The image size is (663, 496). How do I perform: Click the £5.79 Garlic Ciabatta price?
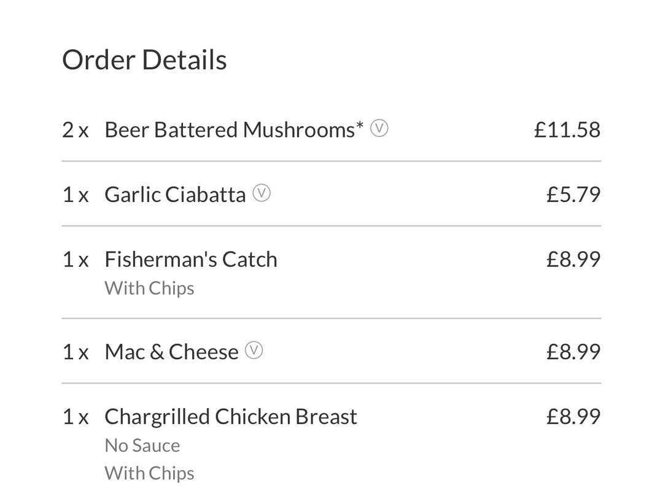coord(573,195)
